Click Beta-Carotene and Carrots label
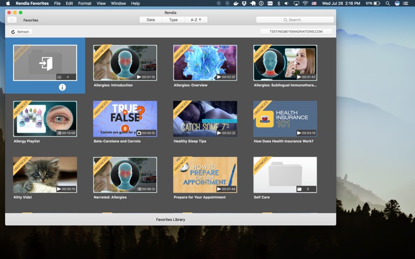This screenshot has width=415, height=259. click(117, 141)
